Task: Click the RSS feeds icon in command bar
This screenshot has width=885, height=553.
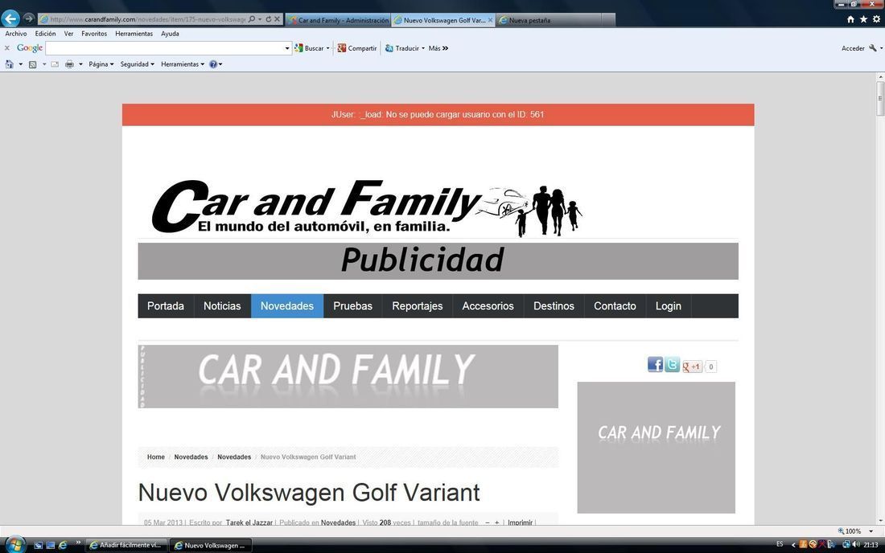Action: point(33,64)
